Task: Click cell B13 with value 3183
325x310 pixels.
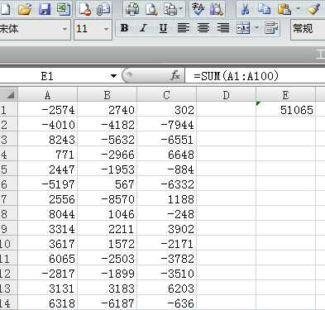Action: click(108, 289)
